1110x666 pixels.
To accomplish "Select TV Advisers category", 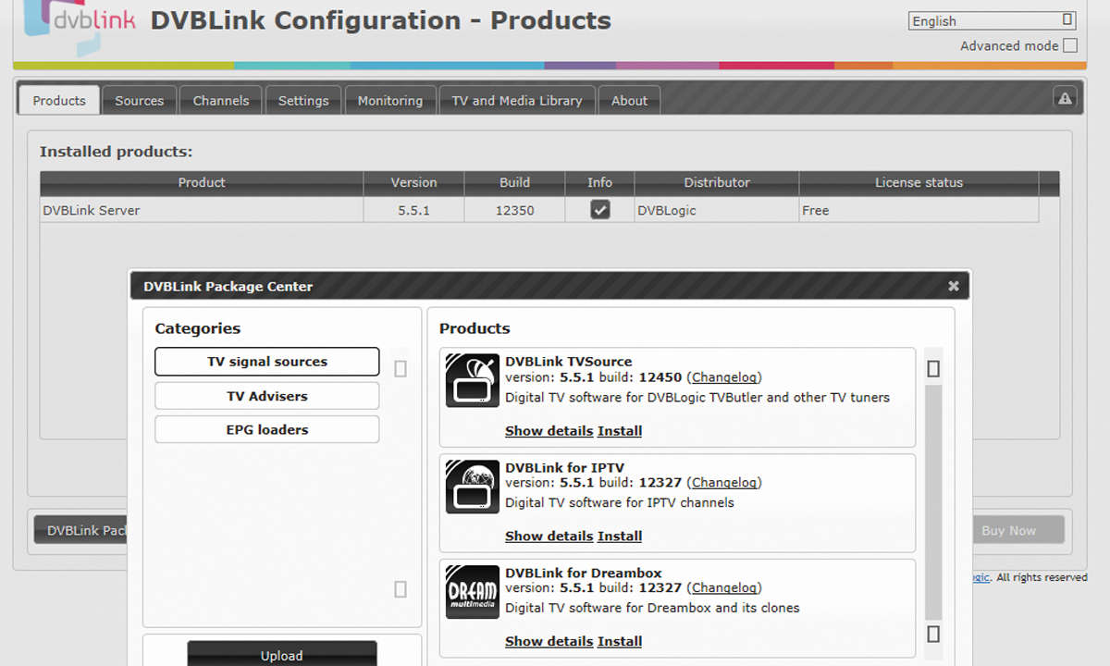I will pos(266,396).
